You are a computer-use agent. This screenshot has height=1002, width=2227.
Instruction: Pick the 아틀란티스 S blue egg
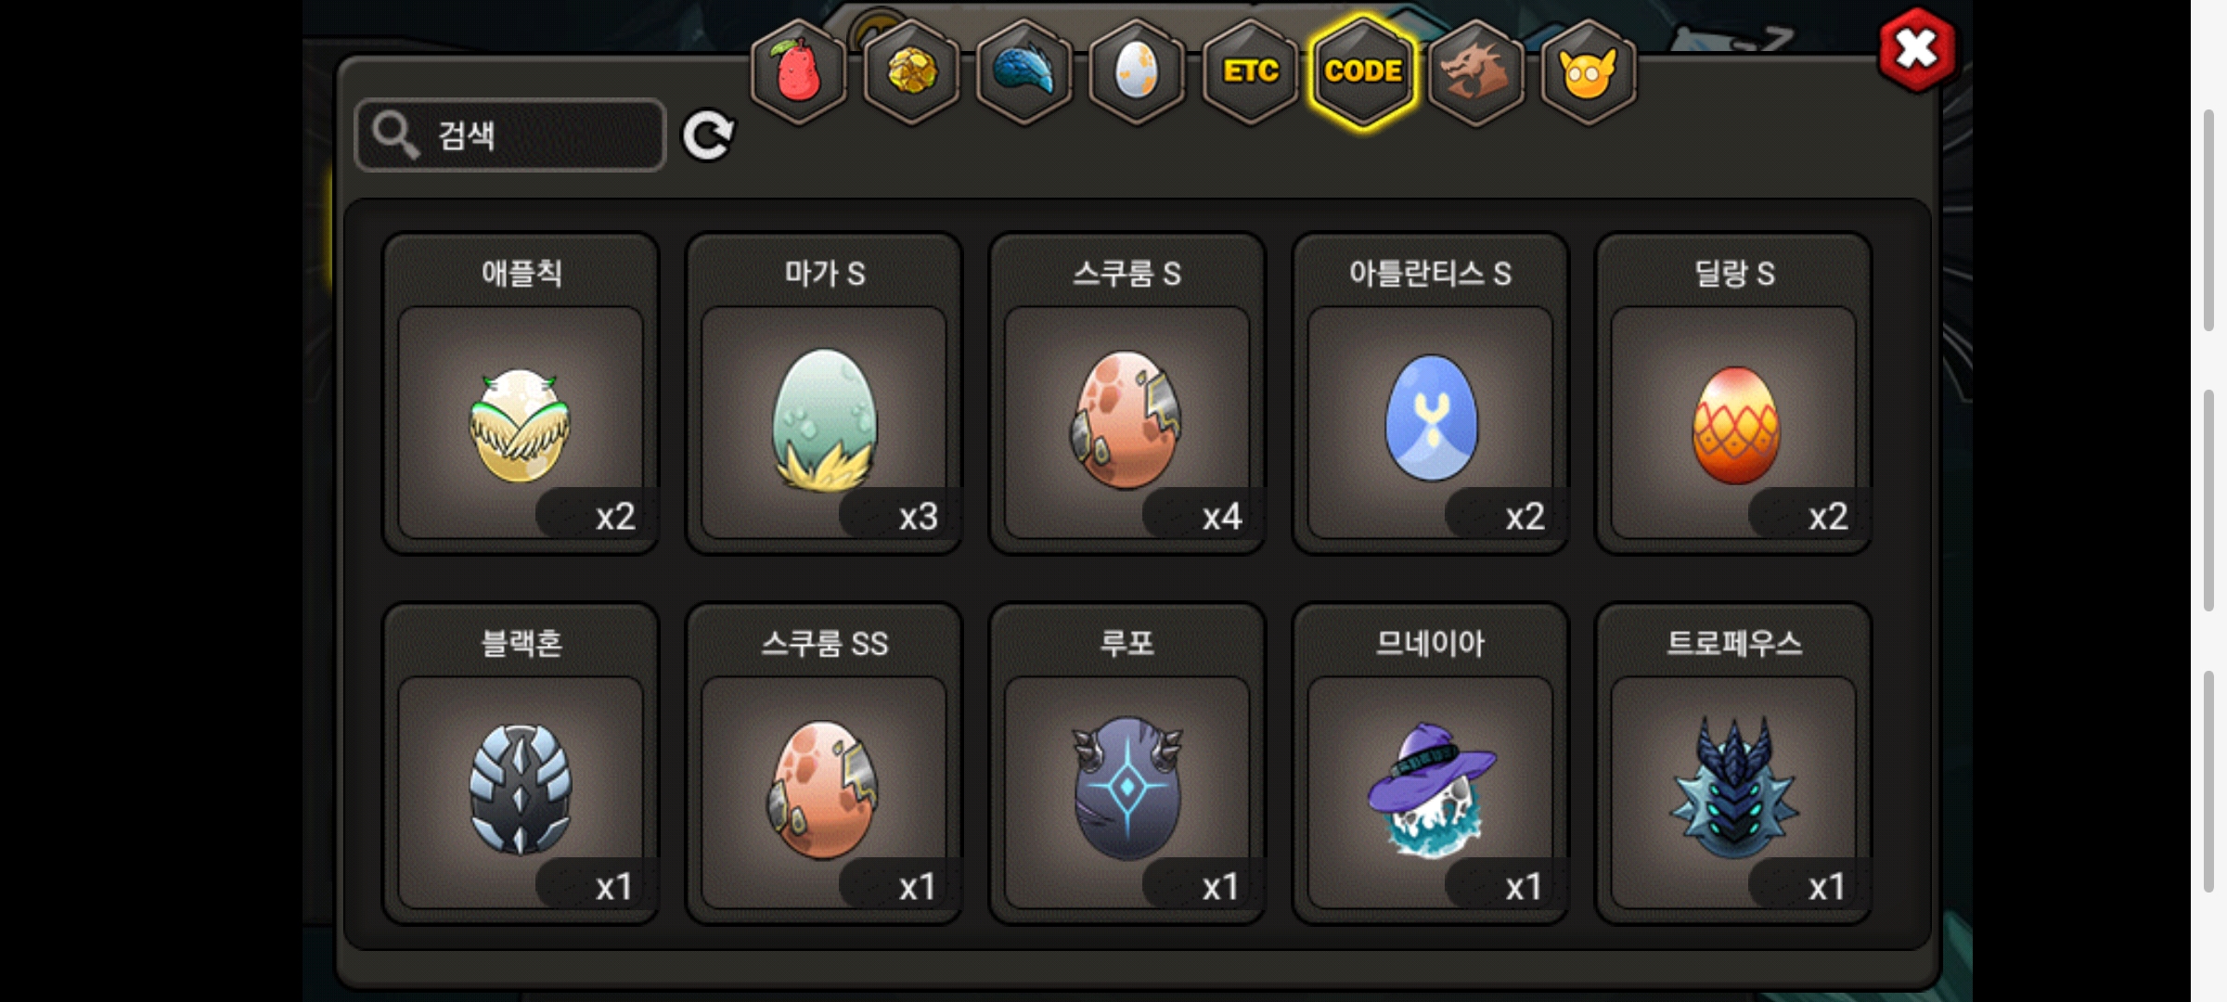[x=1430, y=393]
